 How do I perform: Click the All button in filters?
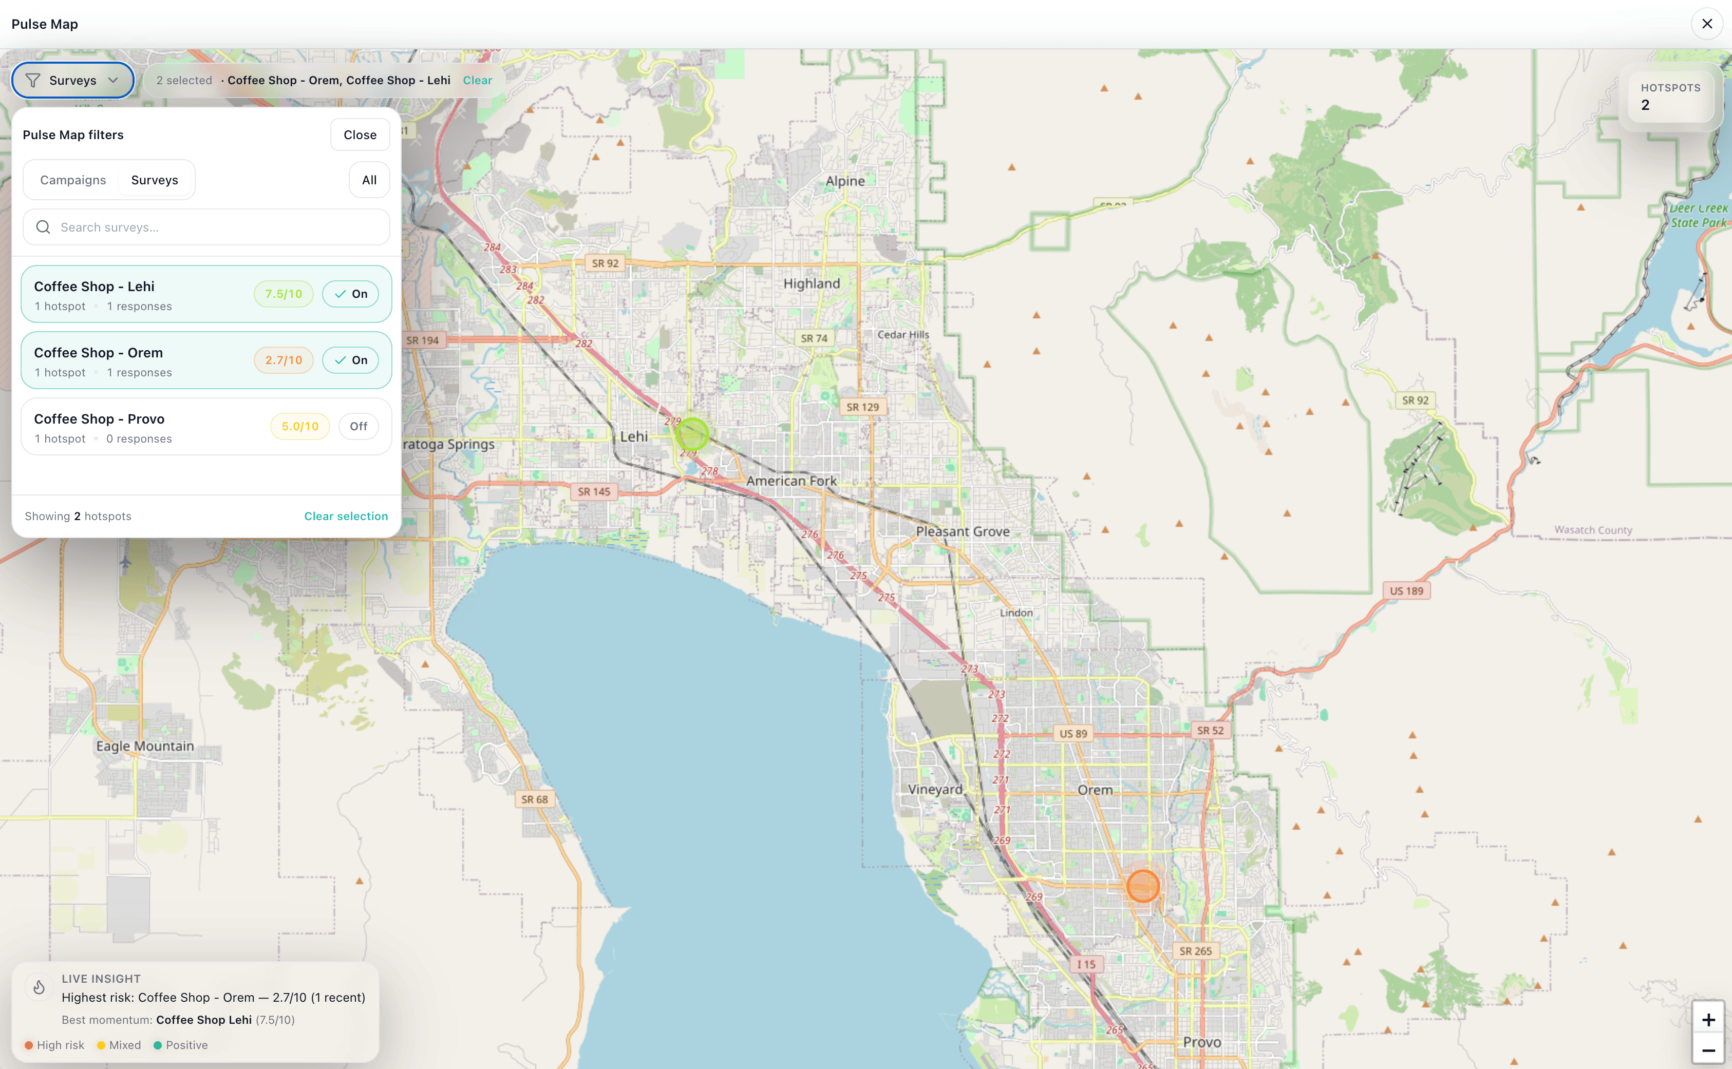click(368, 180)
